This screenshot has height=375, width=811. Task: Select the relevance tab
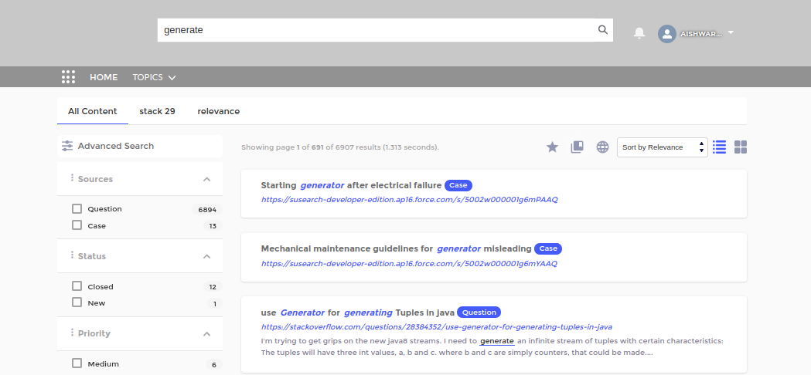[x=218, y=111]
